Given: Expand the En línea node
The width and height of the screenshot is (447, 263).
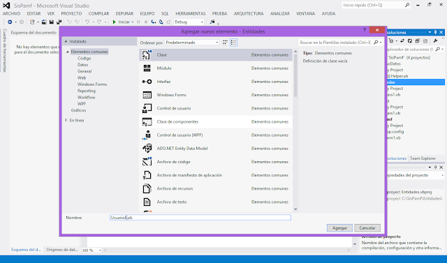Looking at the screenshot, I should [66, 120].
